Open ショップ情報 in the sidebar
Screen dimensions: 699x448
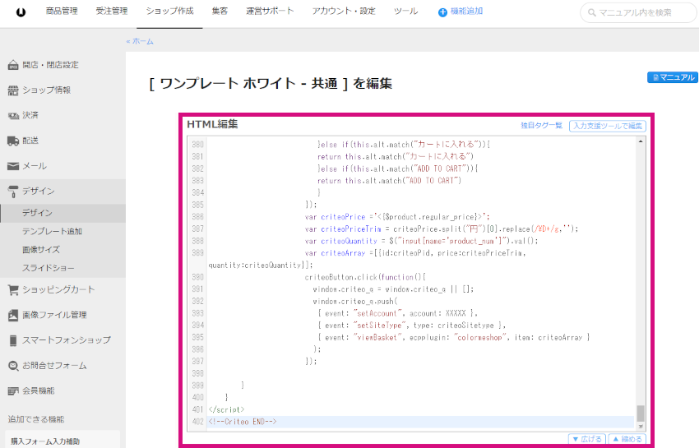click(x=46, y=90)
